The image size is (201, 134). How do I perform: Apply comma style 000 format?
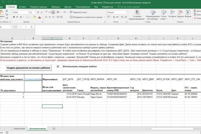click(x=117, y=17)
